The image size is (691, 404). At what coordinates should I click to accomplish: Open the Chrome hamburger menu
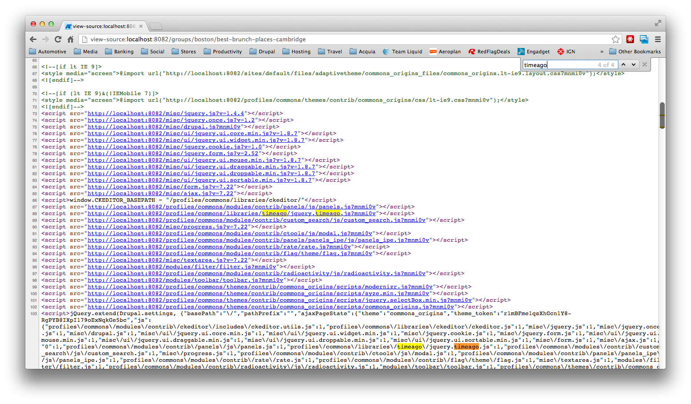pyautogui.click(x=658, y=39)
